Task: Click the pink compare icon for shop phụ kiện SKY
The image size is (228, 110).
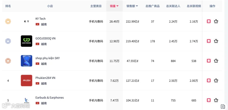Action: (209, 61)
